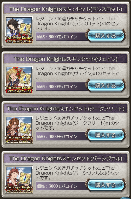Buy the ジークフリート skin set with 購入する

pyautogui.click(x=106, y=135)
